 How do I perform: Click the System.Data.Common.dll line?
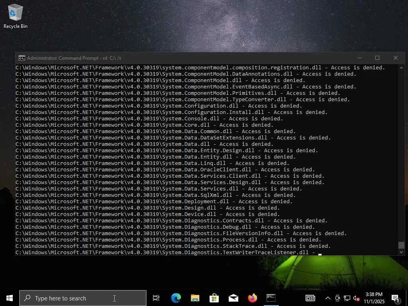click(x=156, y=131)
